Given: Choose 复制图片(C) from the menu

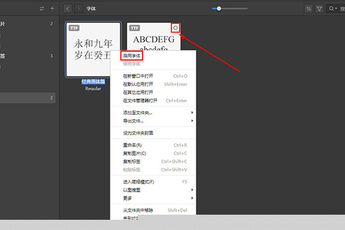Looking at the screenshot, I should coord(153,153).
